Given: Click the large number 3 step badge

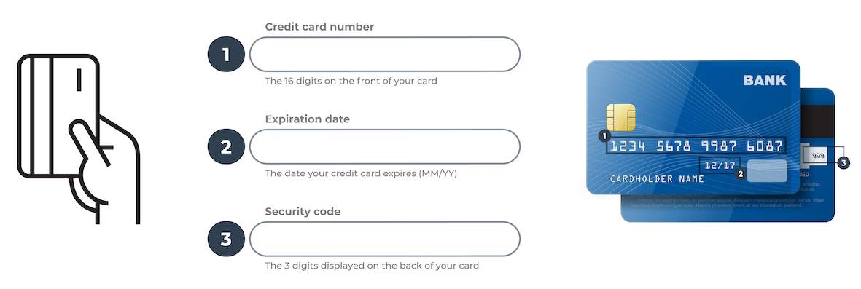Looking at the screenshot, I should click(x=226, y=239).
